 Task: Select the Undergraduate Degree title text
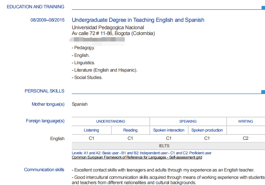(138, 20)
